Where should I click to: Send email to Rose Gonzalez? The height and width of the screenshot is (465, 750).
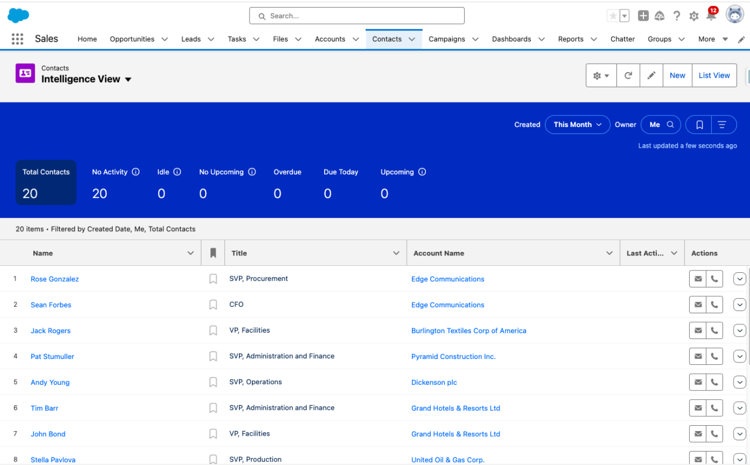(698, 279)
